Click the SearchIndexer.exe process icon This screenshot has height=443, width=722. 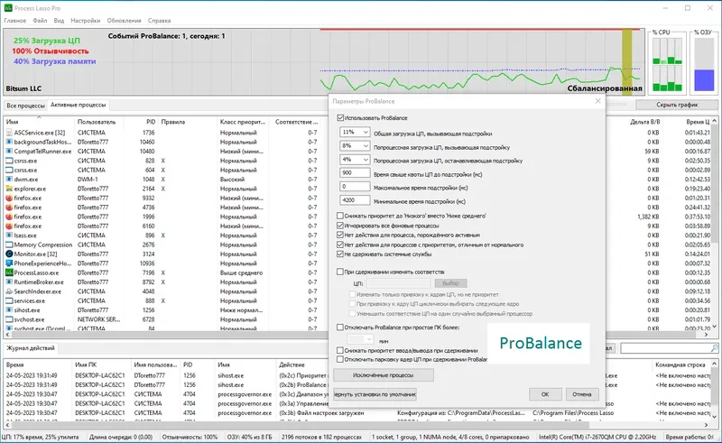9,291
